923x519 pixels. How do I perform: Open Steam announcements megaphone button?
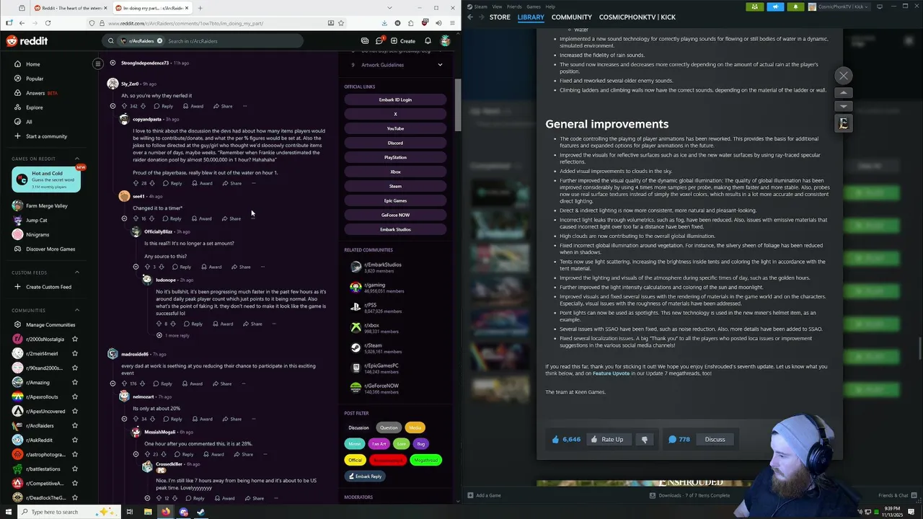coord(775,6)
